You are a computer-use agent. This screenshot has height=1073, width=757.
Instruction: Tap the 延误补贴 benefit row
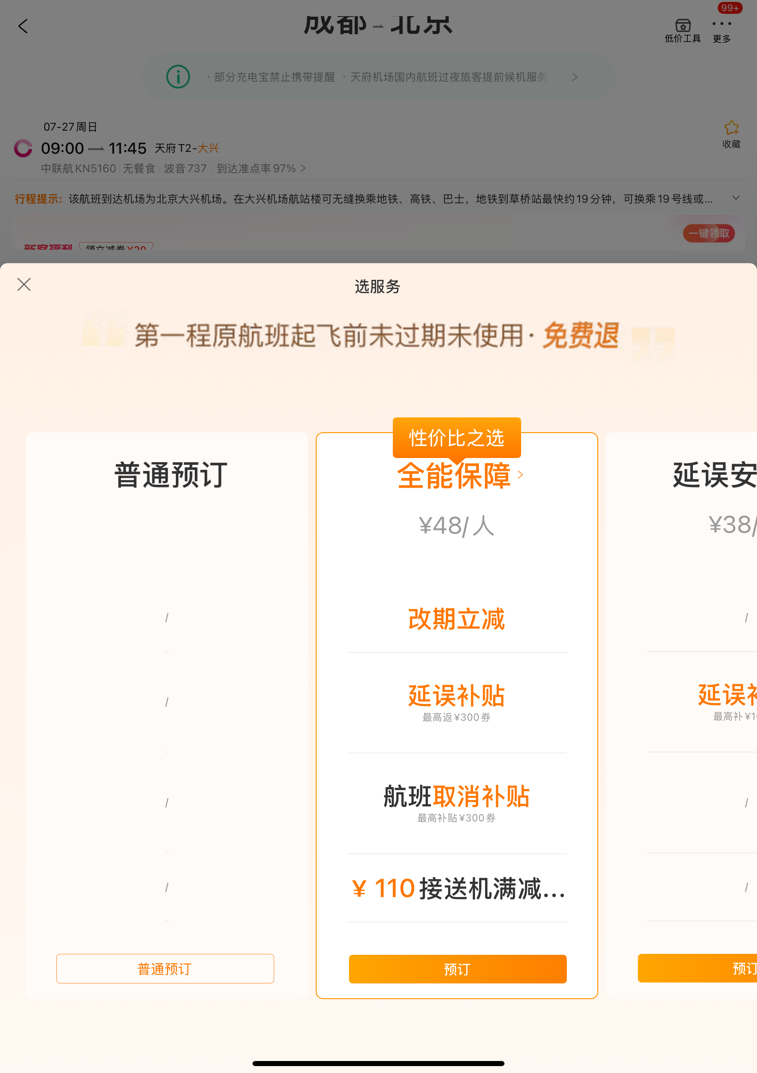pos(457,702)
